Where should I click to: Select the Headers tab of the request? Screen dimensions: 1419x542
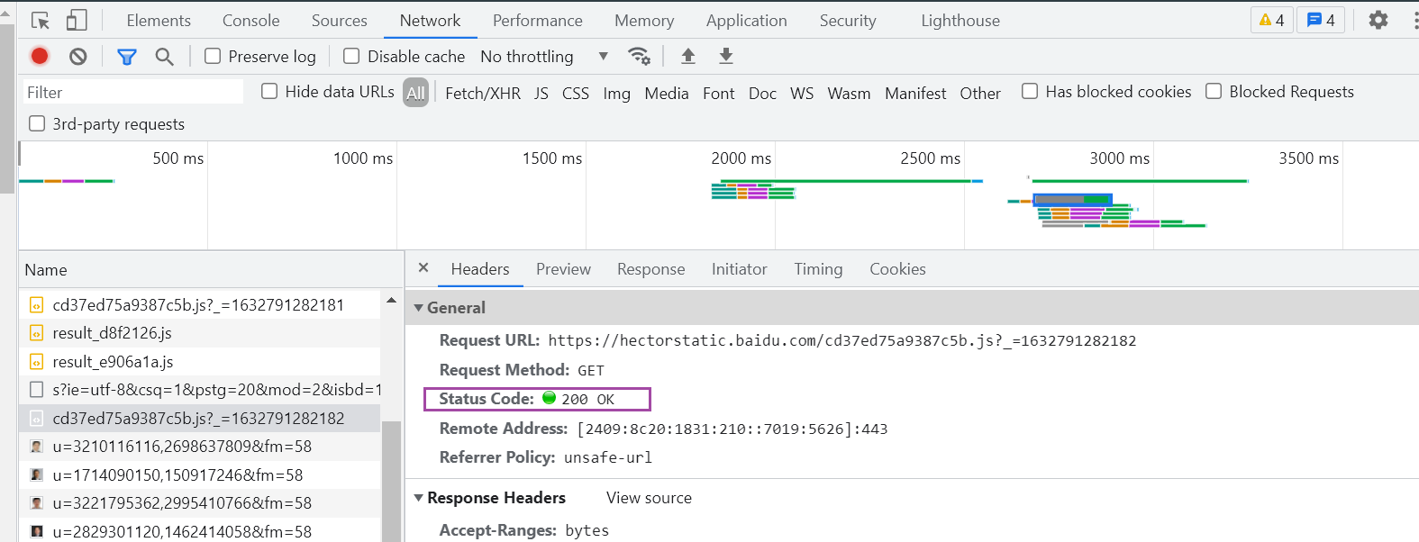480,269
